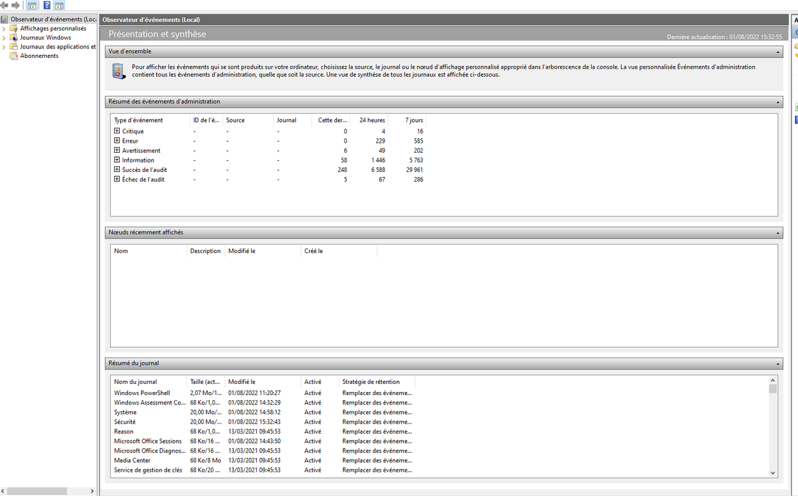Expand Journaux des applications tree node

click(x=4, y=47)
